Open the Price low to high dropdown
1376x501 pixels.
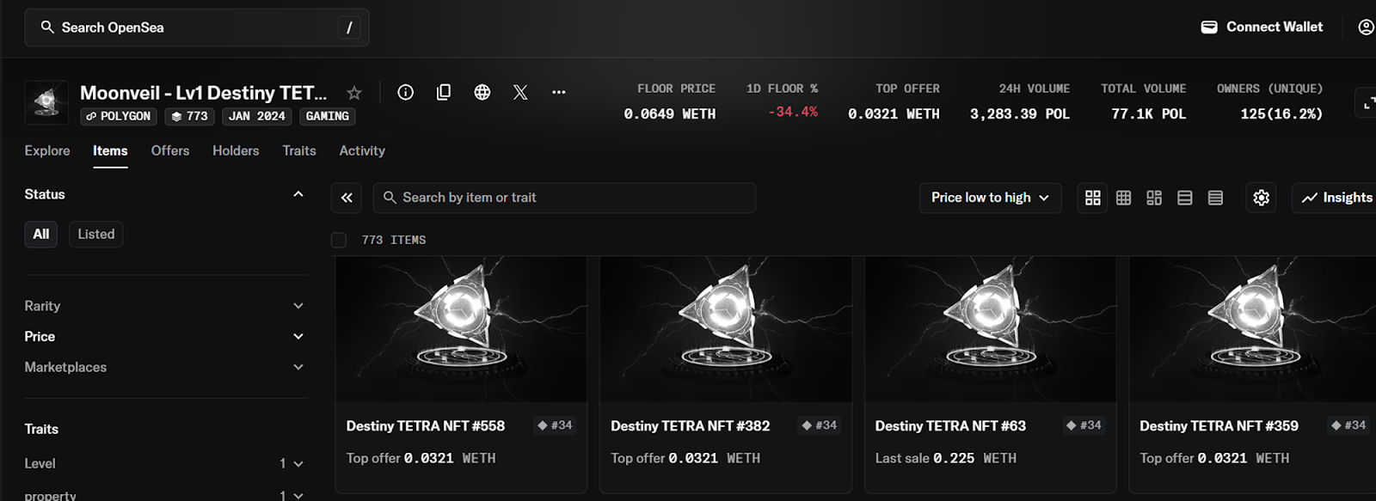[x=990, y=198]
